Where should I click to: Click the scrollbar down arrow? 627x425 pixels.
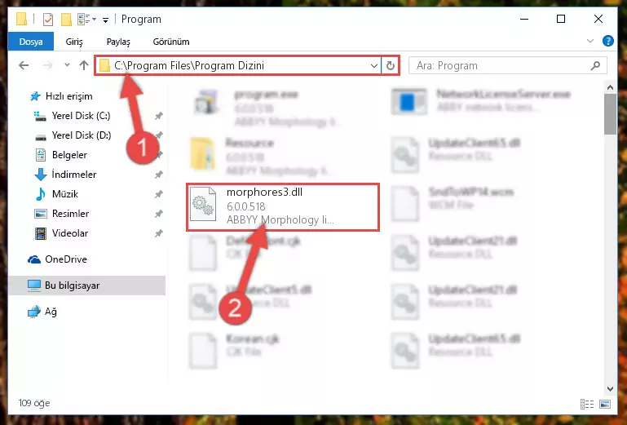[610, 388]
